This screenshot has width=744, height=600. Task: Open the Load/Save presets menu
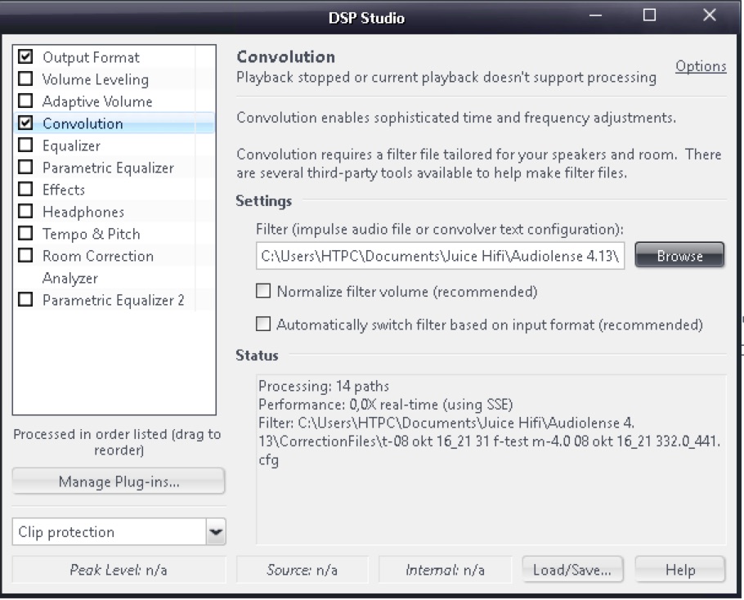click(572, 570)
